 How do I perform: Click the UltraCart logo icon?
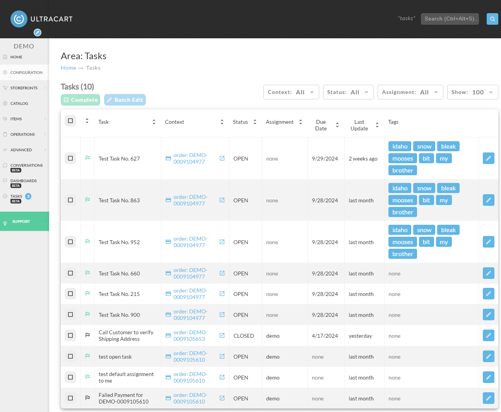tap(19, 19)
